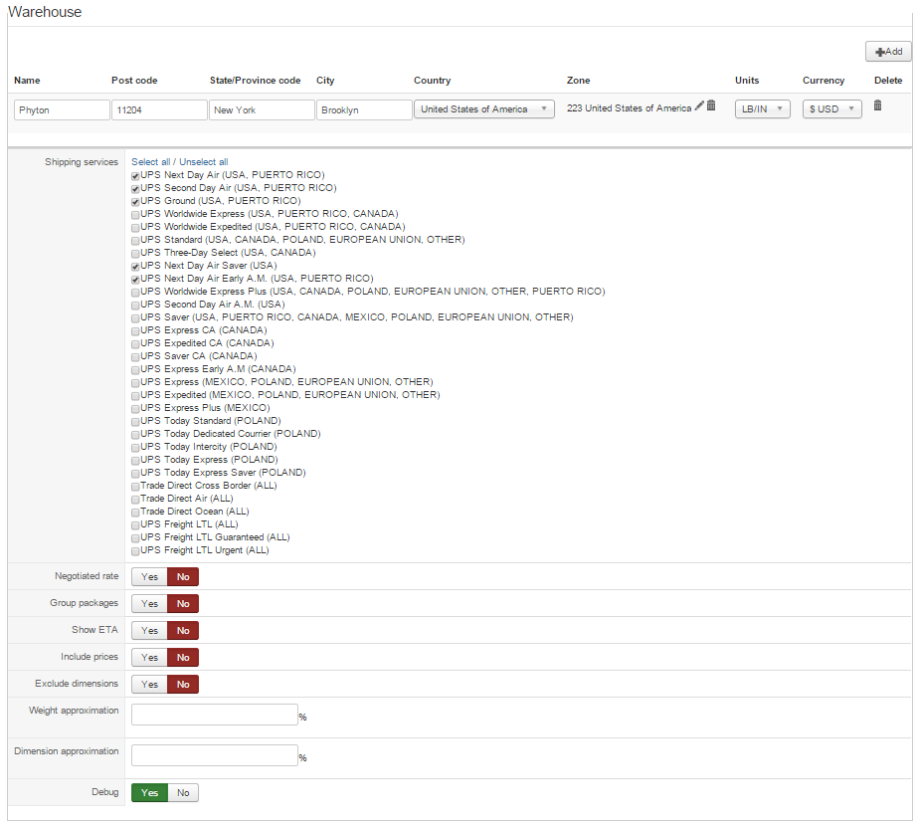
Task: Select all shipping services
Action: (151, 162)
